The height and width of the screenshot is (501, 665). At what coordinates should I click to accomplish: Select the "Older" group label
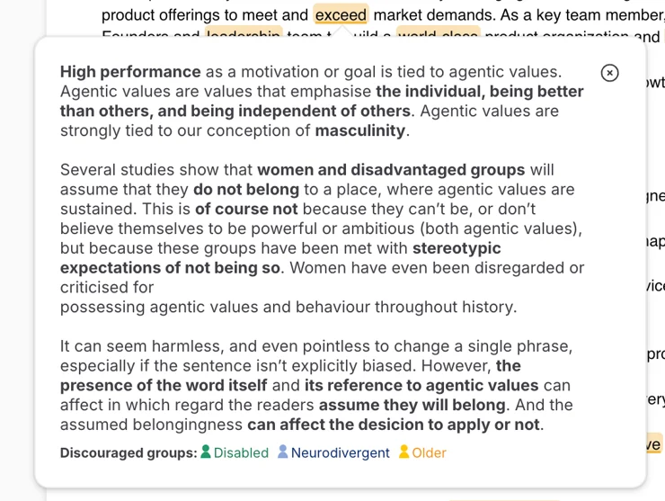point(429,452)
